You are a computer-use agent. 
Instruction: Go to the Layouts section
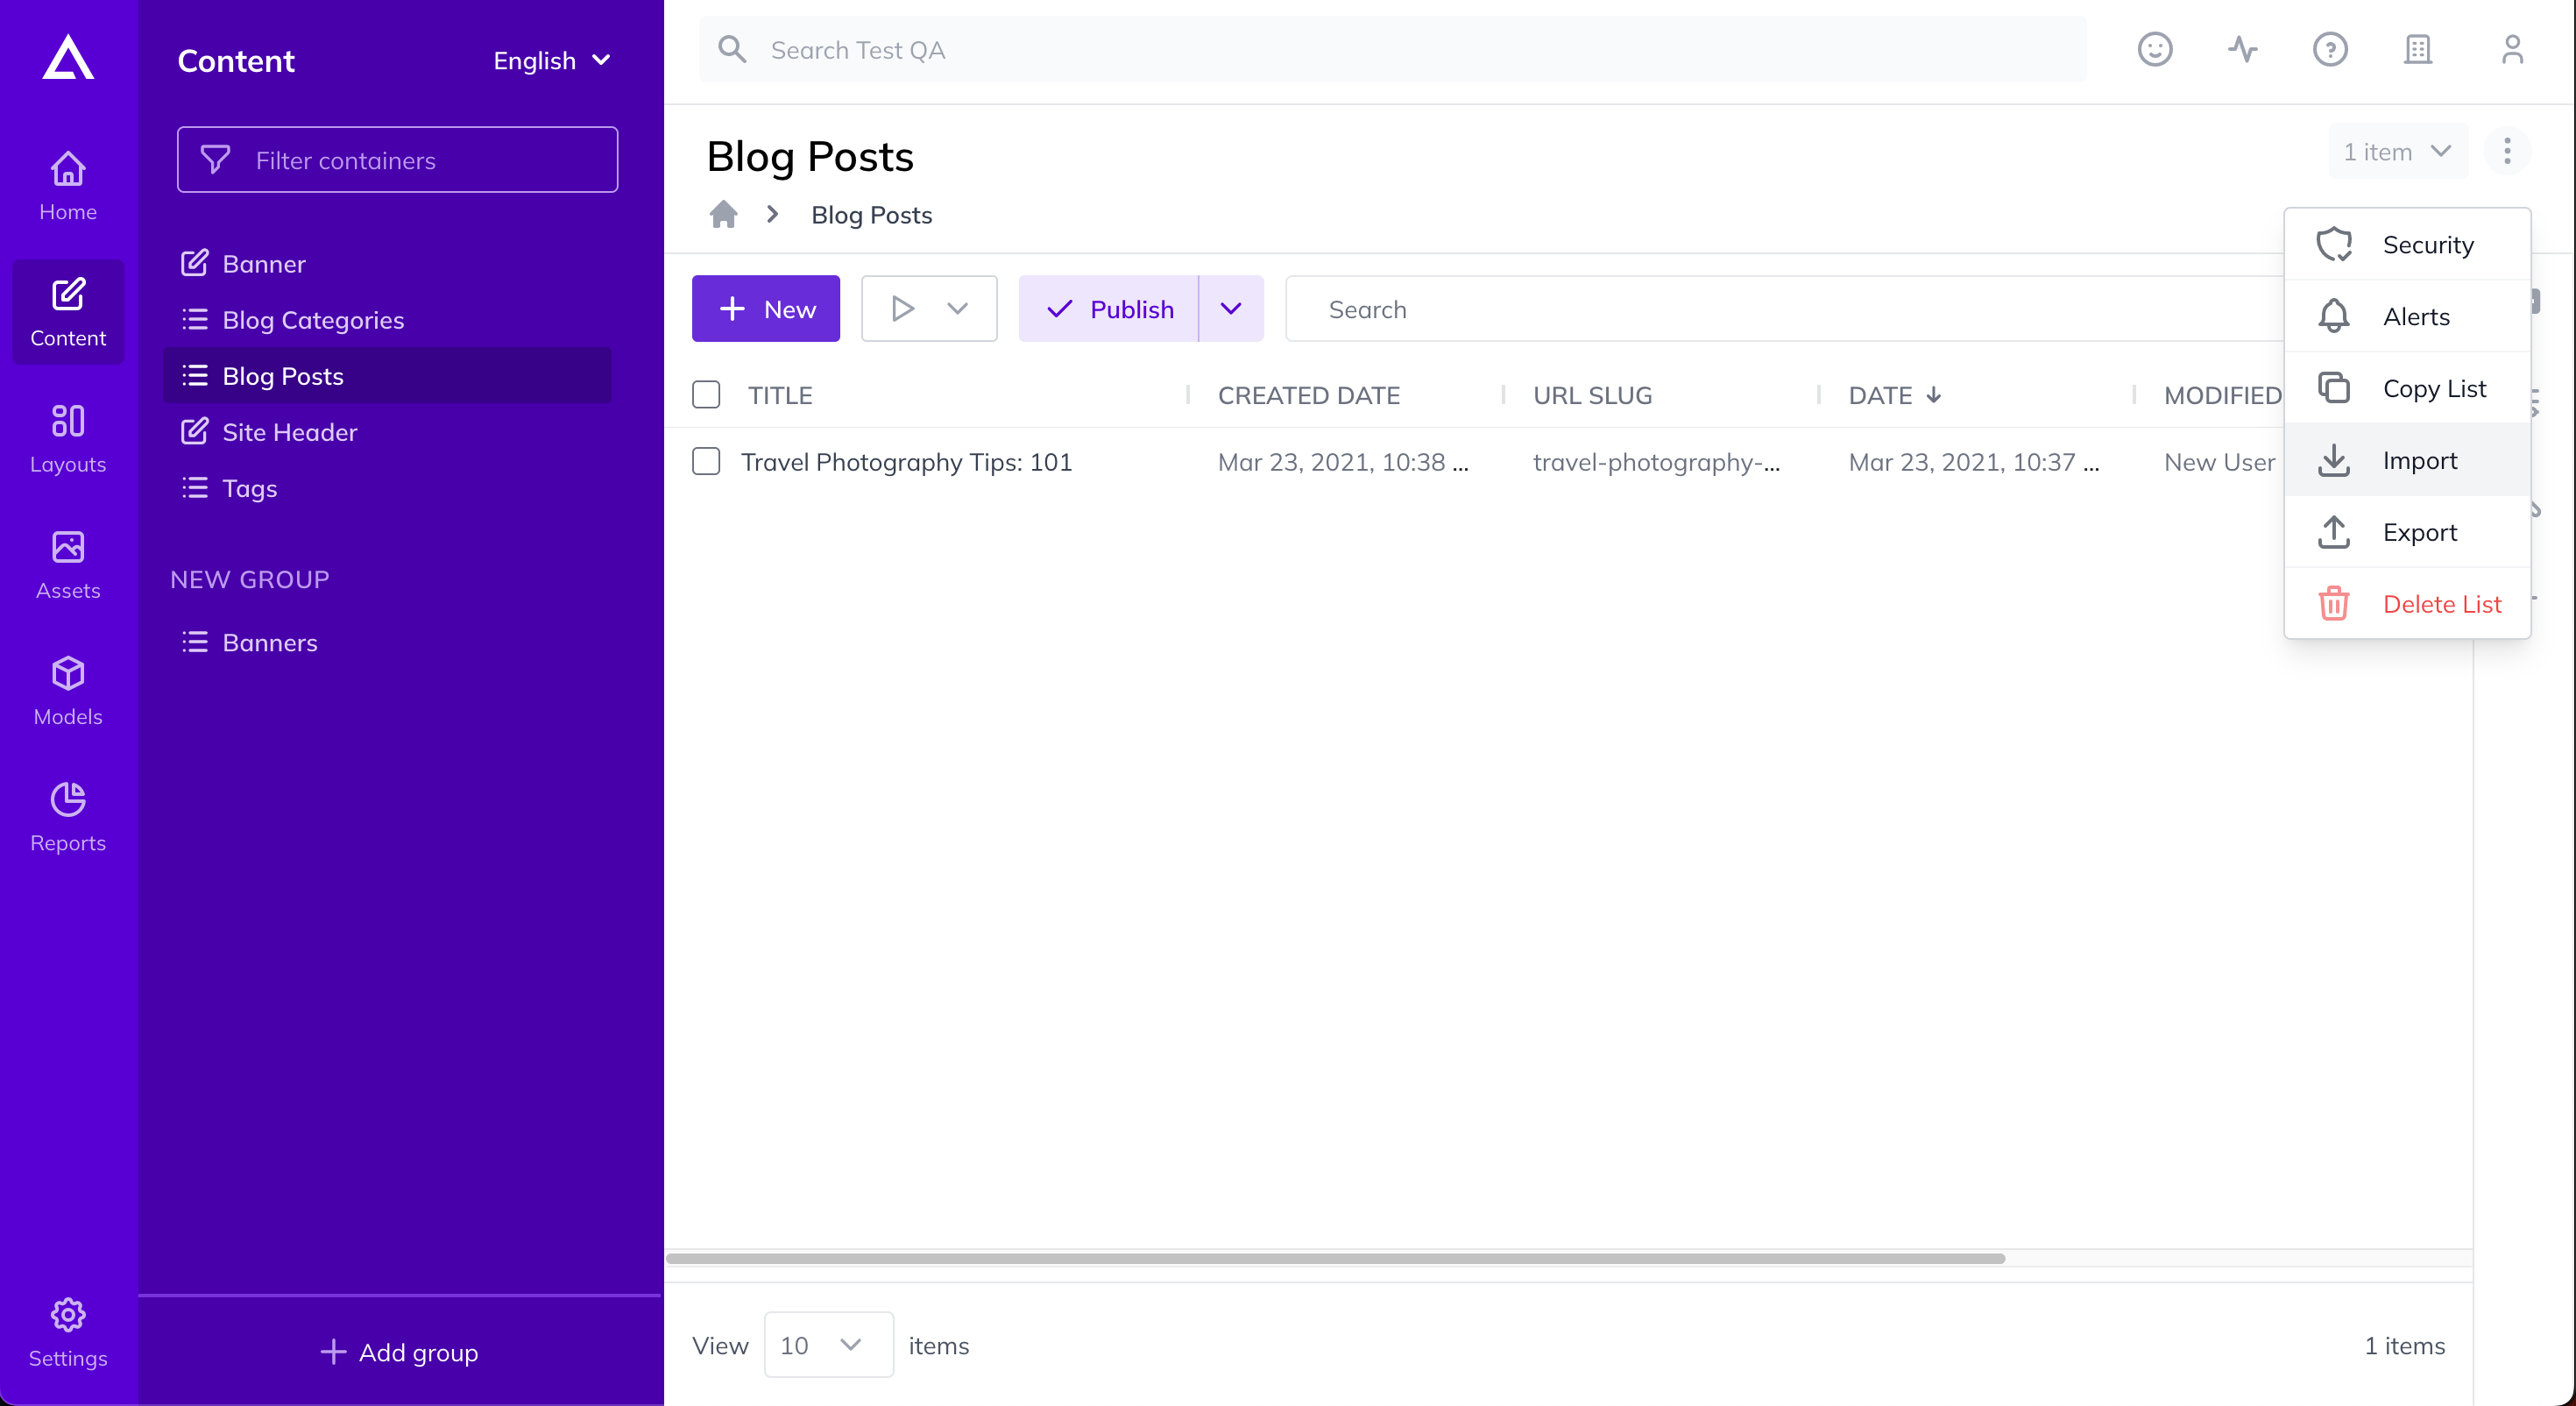[68, 438]
